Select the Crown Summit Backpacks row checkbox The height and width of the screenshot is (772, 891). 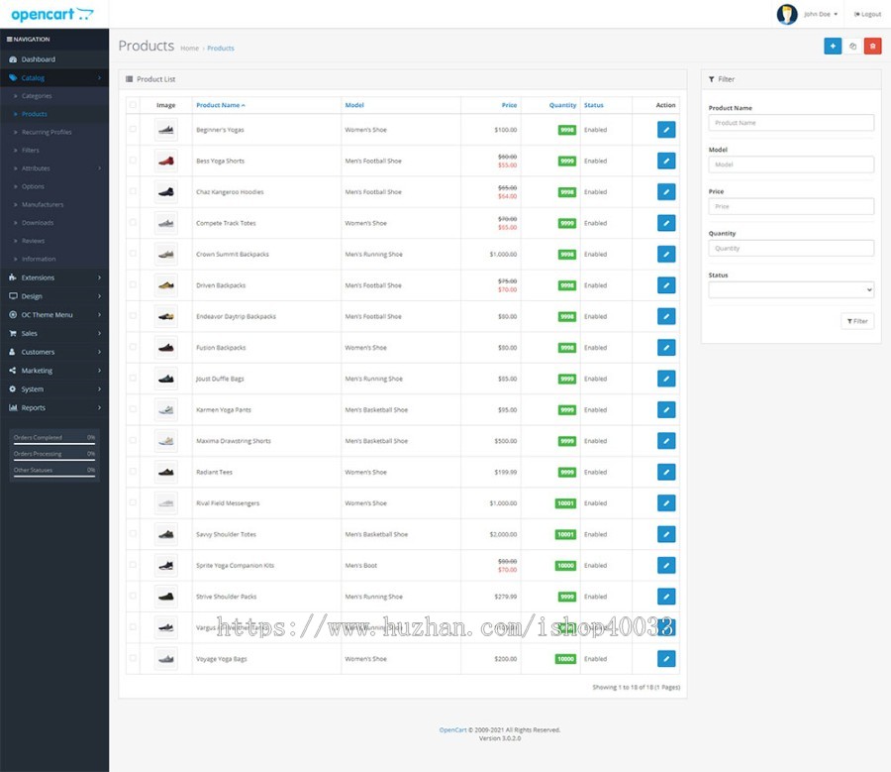[x=133, y=254]
